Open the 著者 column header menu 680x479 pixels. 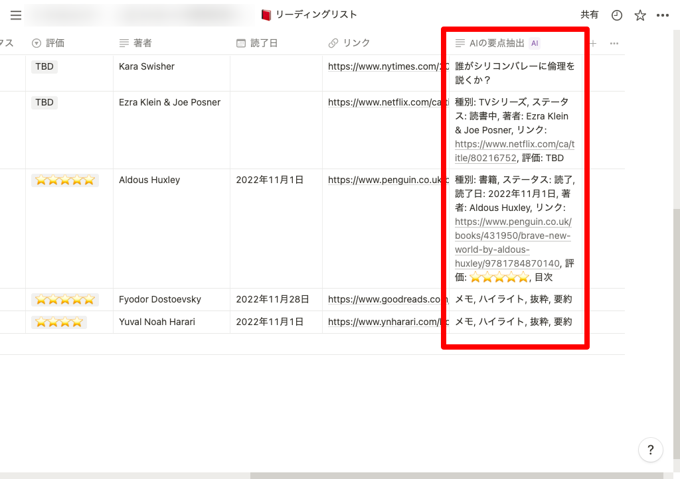pos(142,43)
